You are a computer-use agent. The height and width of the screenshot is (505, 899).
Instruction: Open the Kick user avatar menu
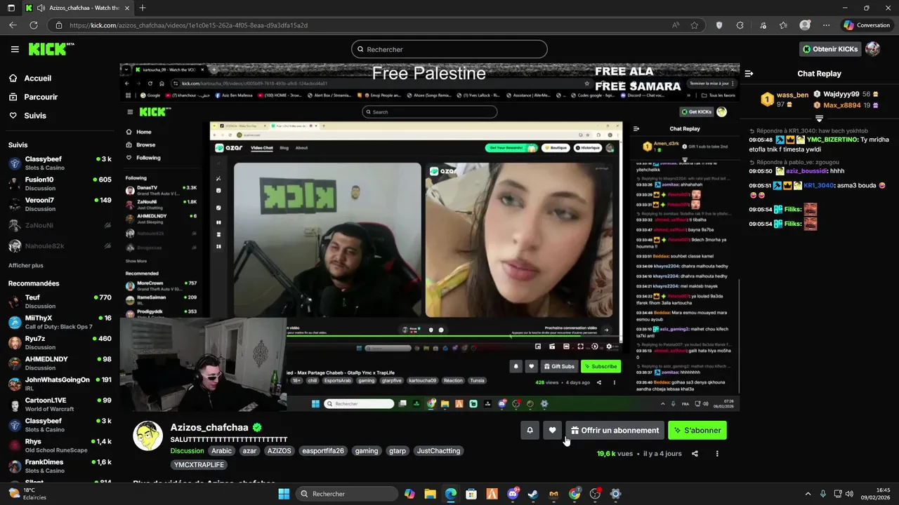[872, 49]
